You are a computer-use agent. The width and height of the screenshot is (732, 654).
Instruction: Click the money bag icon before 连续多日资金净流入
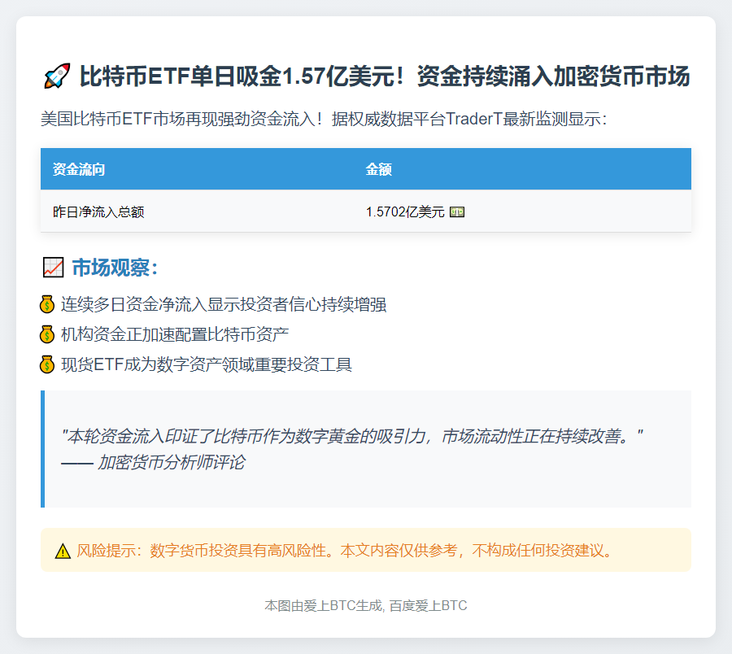click(x=47, y=305)
